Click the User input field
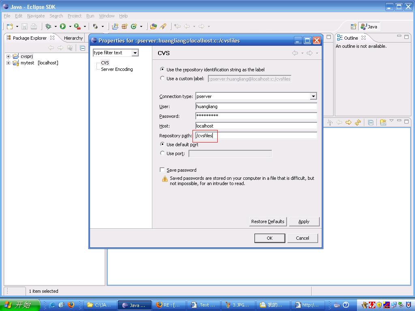The image size is (415, 311). click(256, 107)
